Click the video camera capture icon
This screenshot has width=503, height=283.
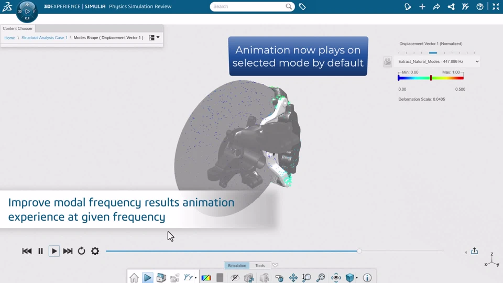(x=175, y=278)
